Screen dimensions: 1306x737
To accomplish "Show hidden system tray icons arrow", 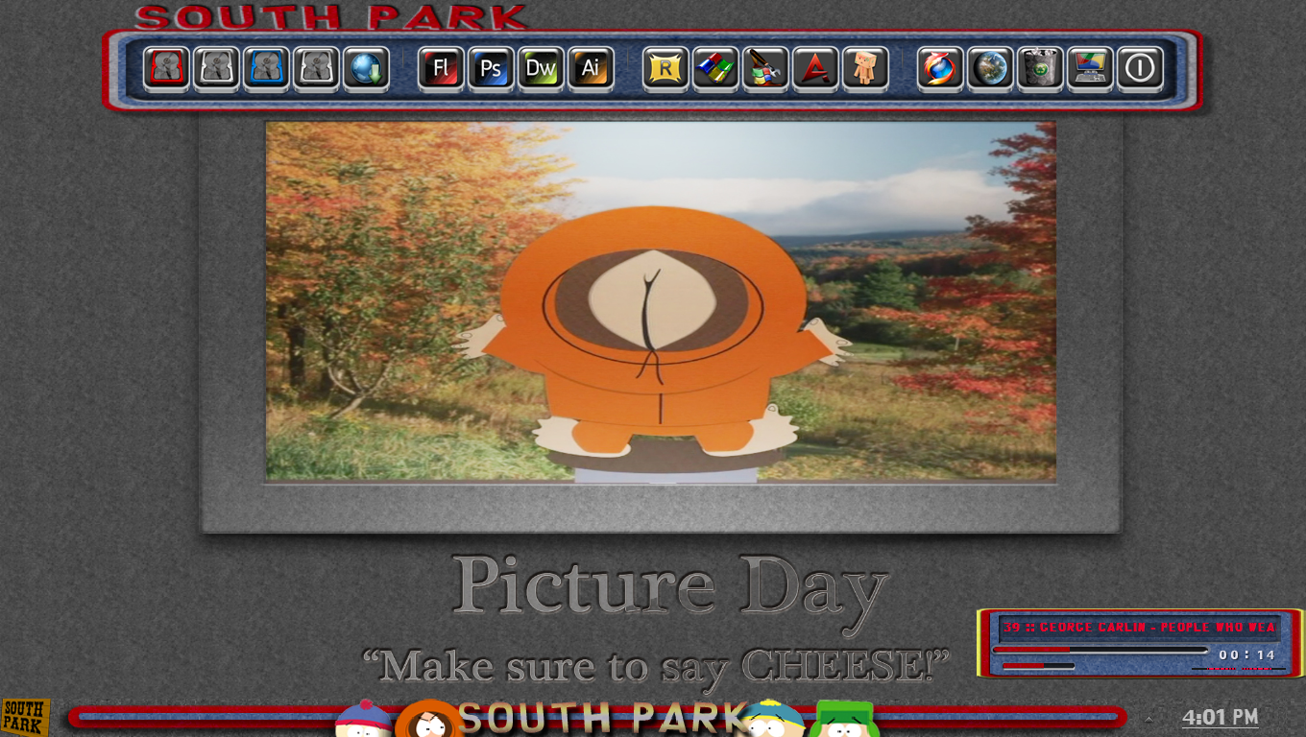I will 1149,718.
